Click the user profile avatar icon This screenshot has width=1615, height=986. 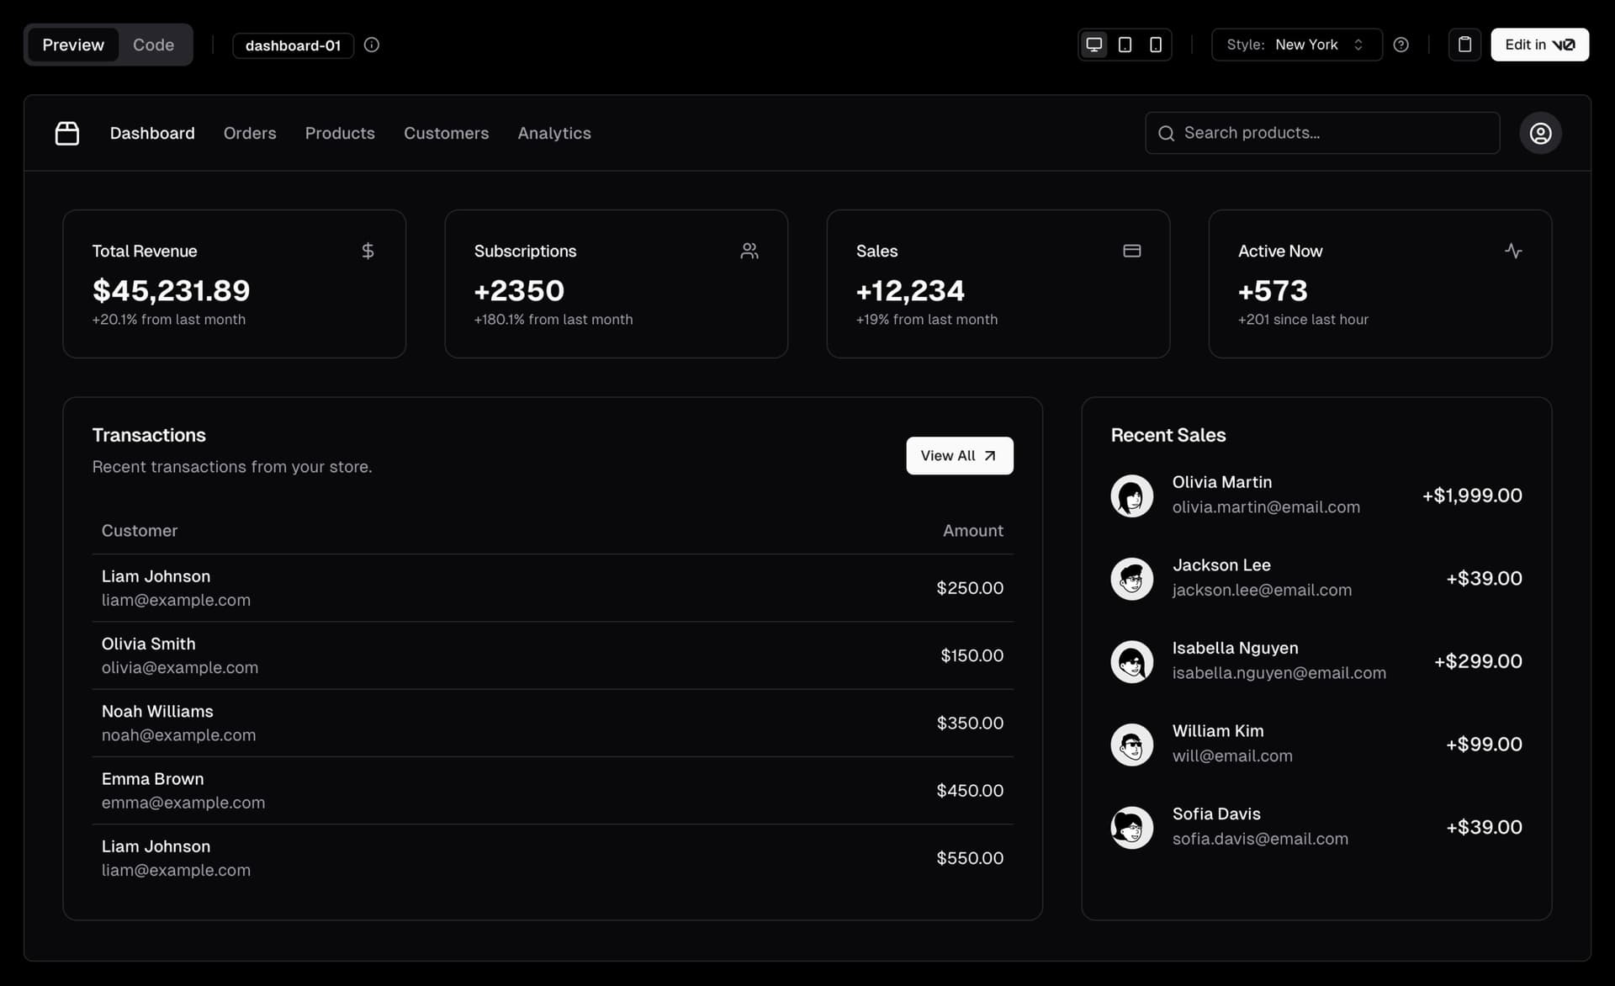[x=1540, y=133]
